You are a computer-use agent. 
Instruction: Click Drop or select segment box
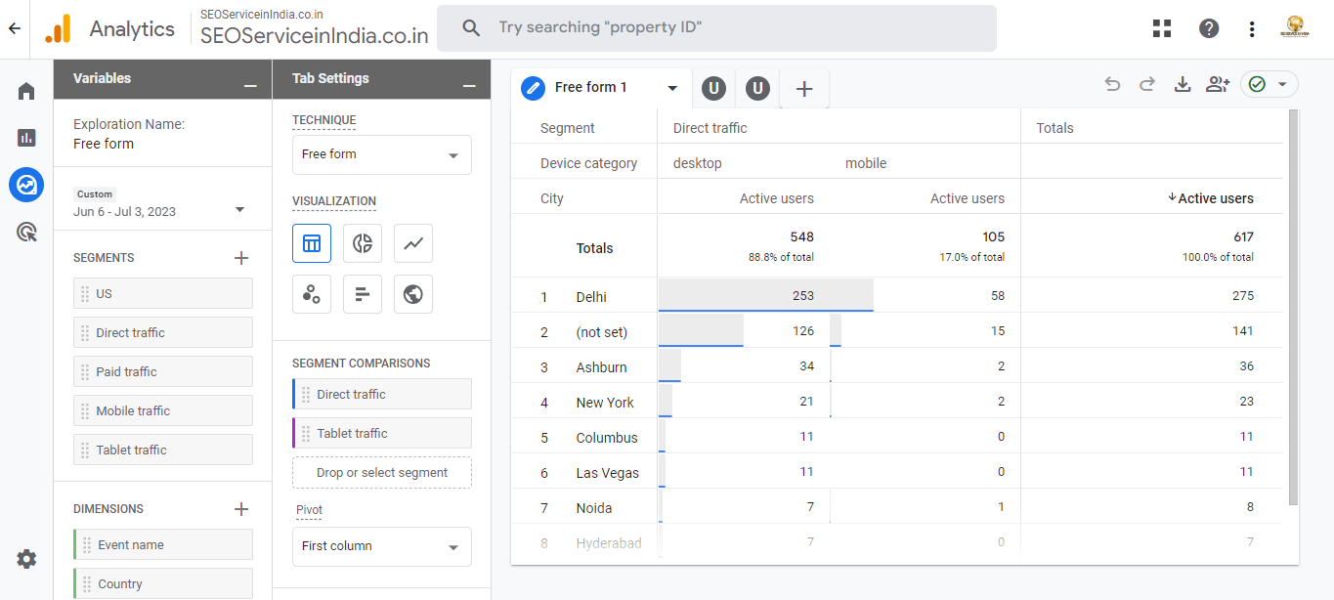coord(381,473)
